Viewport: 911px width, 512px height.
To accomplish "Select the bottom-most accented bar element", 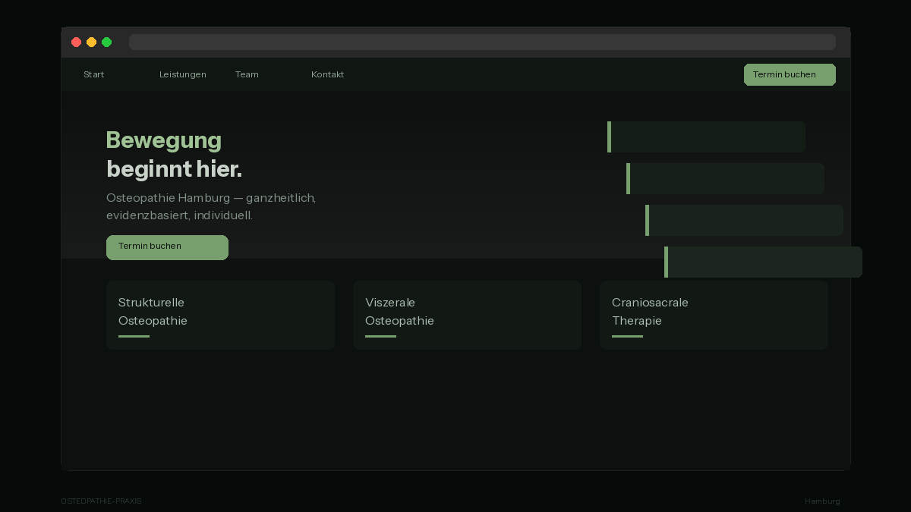I will 763,262.
